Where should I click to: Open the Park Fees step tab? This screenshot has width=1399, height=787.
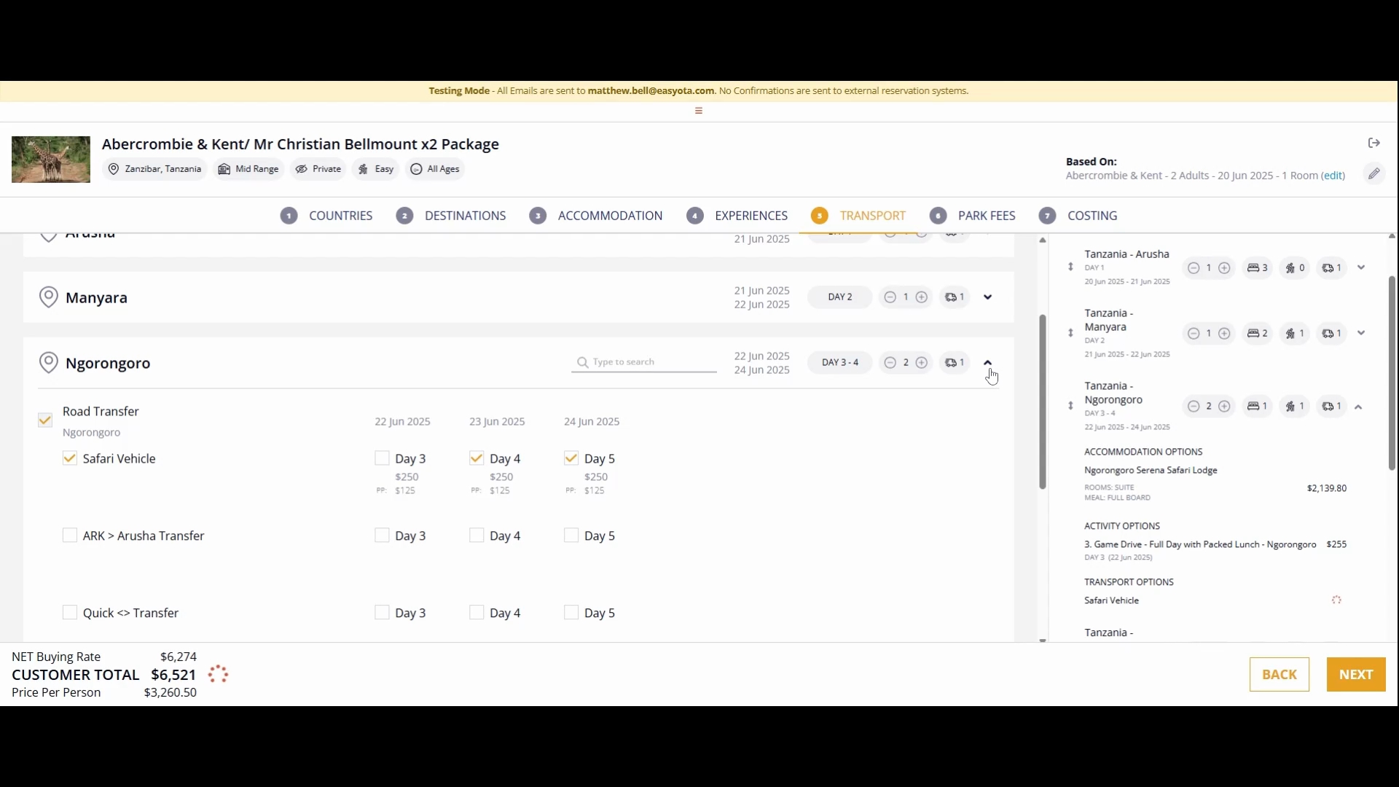pyautogui.click(x=973, y=216)
